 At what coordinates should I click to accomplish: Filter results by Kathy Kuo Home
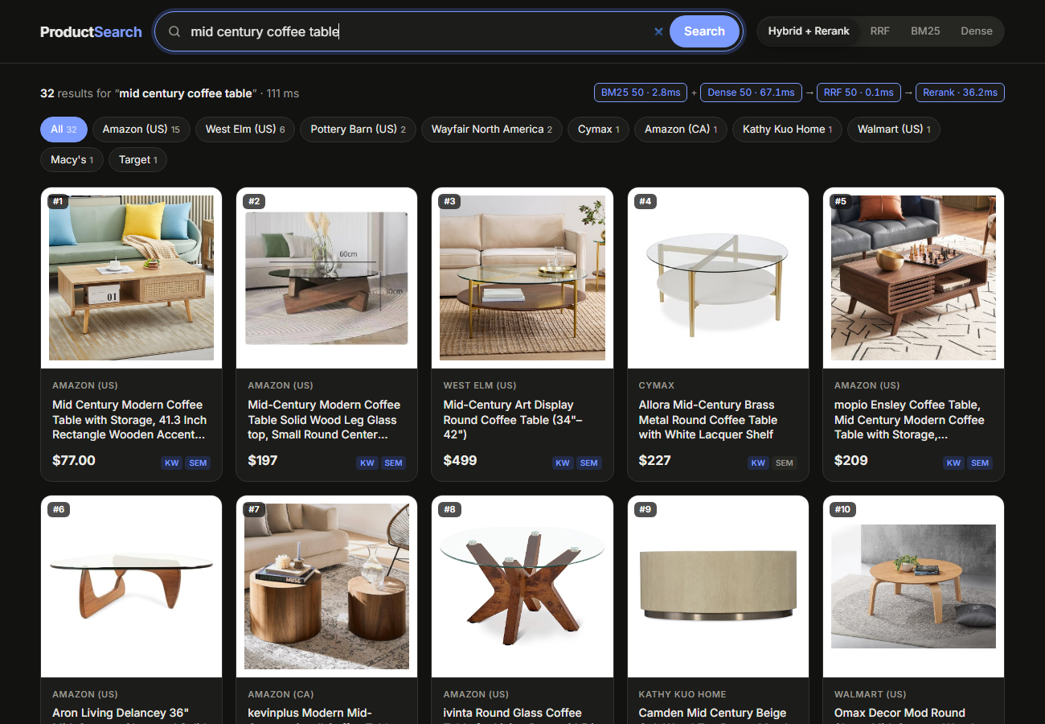(x=787, y=130)
